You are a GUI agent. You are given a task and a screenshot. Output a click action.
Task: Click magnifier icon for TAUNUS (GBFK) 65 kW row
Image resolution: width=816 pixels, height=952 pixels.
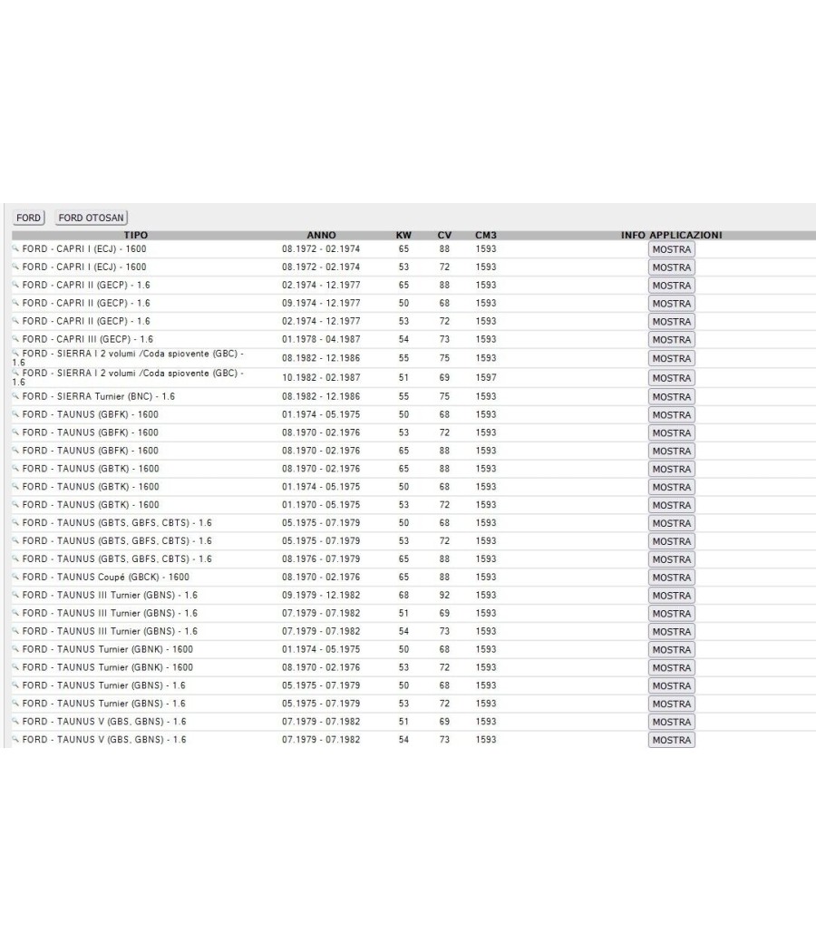(15, 451)
